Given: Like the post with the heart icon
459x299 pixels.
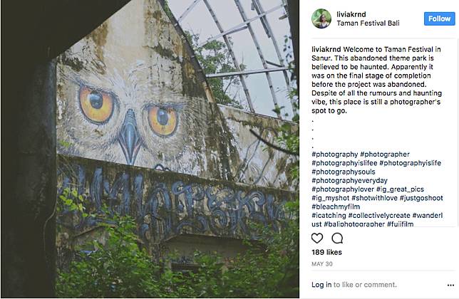Looking at the screenshot, I should coord(318,238).
